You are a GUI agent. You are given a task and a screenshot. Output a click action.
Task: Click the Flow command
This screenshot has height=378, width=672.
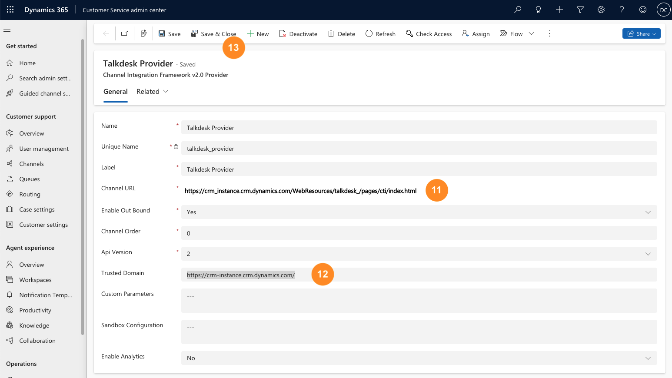click(511, 33)
